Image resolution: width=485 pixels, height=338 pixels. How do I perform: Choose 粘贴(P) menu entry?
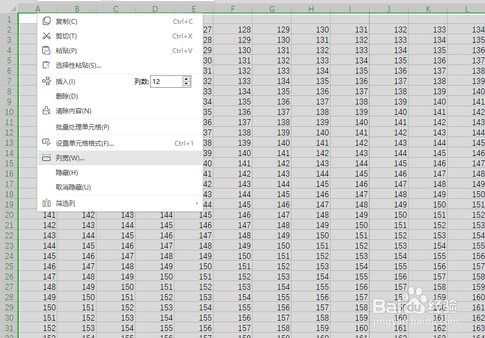[x=120, y=51]
